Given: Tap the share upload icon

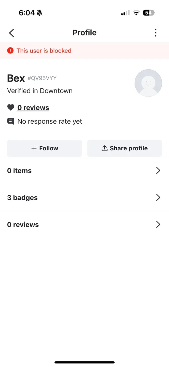Looking at the screenshot, I should click(x=105, y=148).
